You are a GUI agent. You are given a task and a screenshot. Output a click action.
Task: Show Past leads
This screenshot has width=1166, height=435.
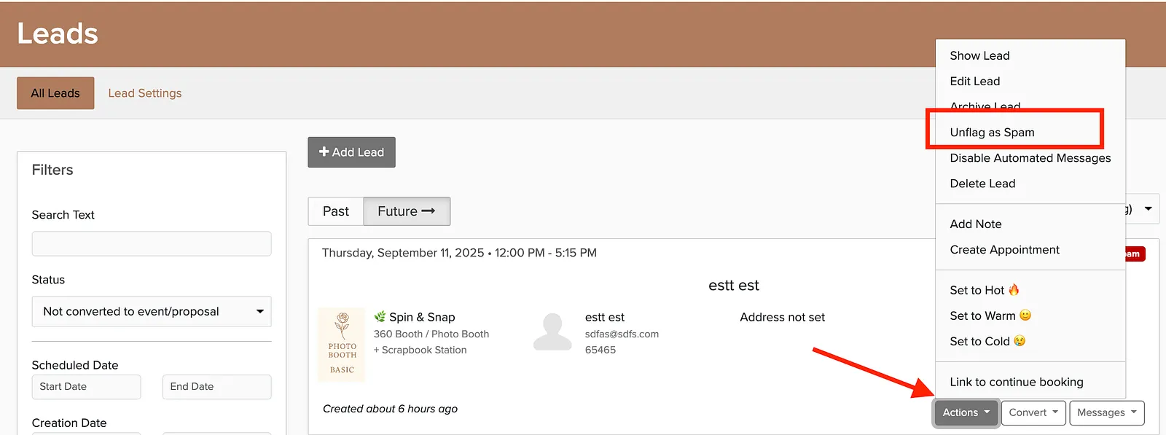[336, 211]
